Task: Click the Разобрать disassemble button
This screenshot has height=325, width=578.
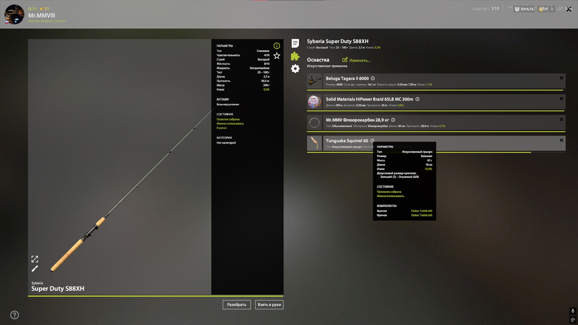Action: coord(237,305)
